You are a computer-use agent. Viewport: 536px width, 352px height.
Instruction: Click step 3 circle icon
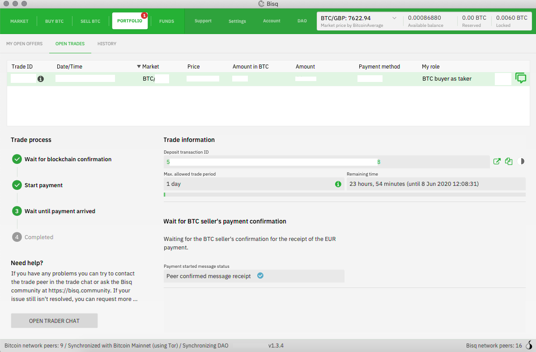[17, 211]
